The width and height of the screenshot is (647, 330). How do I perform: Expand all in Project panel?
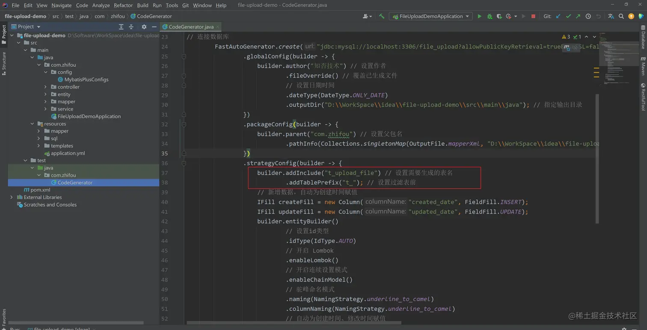pyautogui.click(x=121, y=26)
